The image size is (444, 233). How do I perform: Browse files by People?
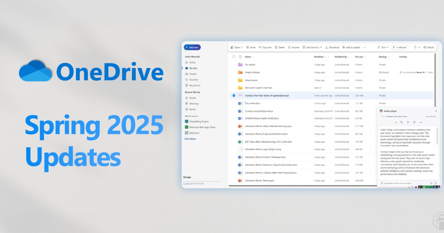pos(191,98)
